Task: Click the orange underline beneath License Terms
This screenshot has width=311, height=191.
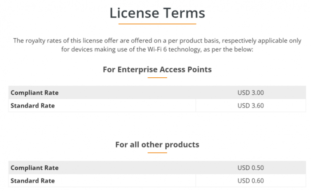Action: tap(157, 24)
